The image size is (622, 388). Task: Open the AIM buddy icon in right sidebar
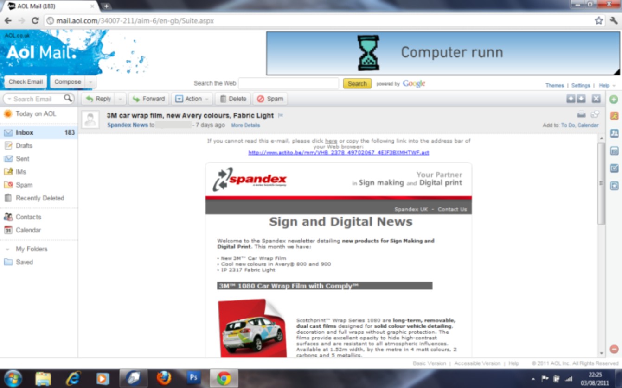pos(614,116)
